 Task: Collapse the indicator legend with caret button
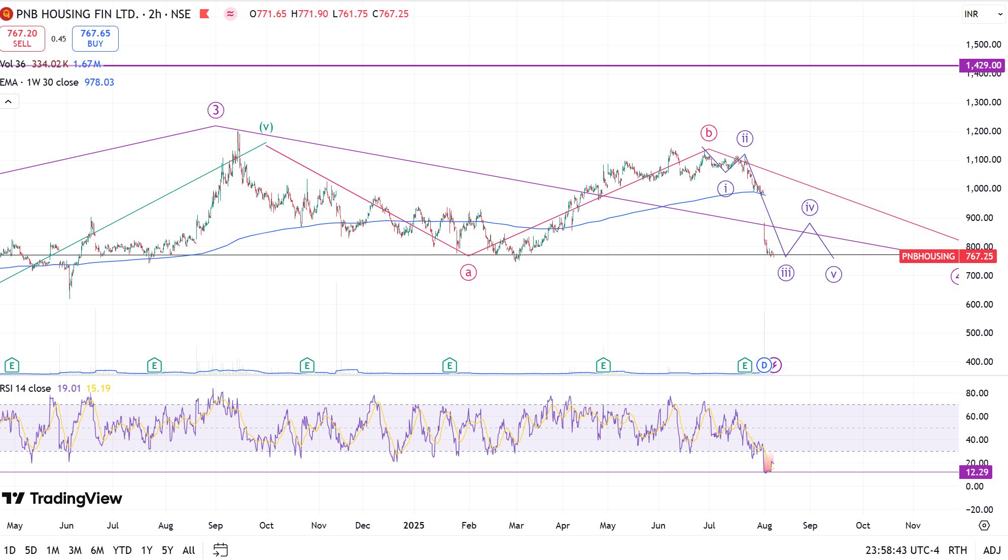coord(9,102)
